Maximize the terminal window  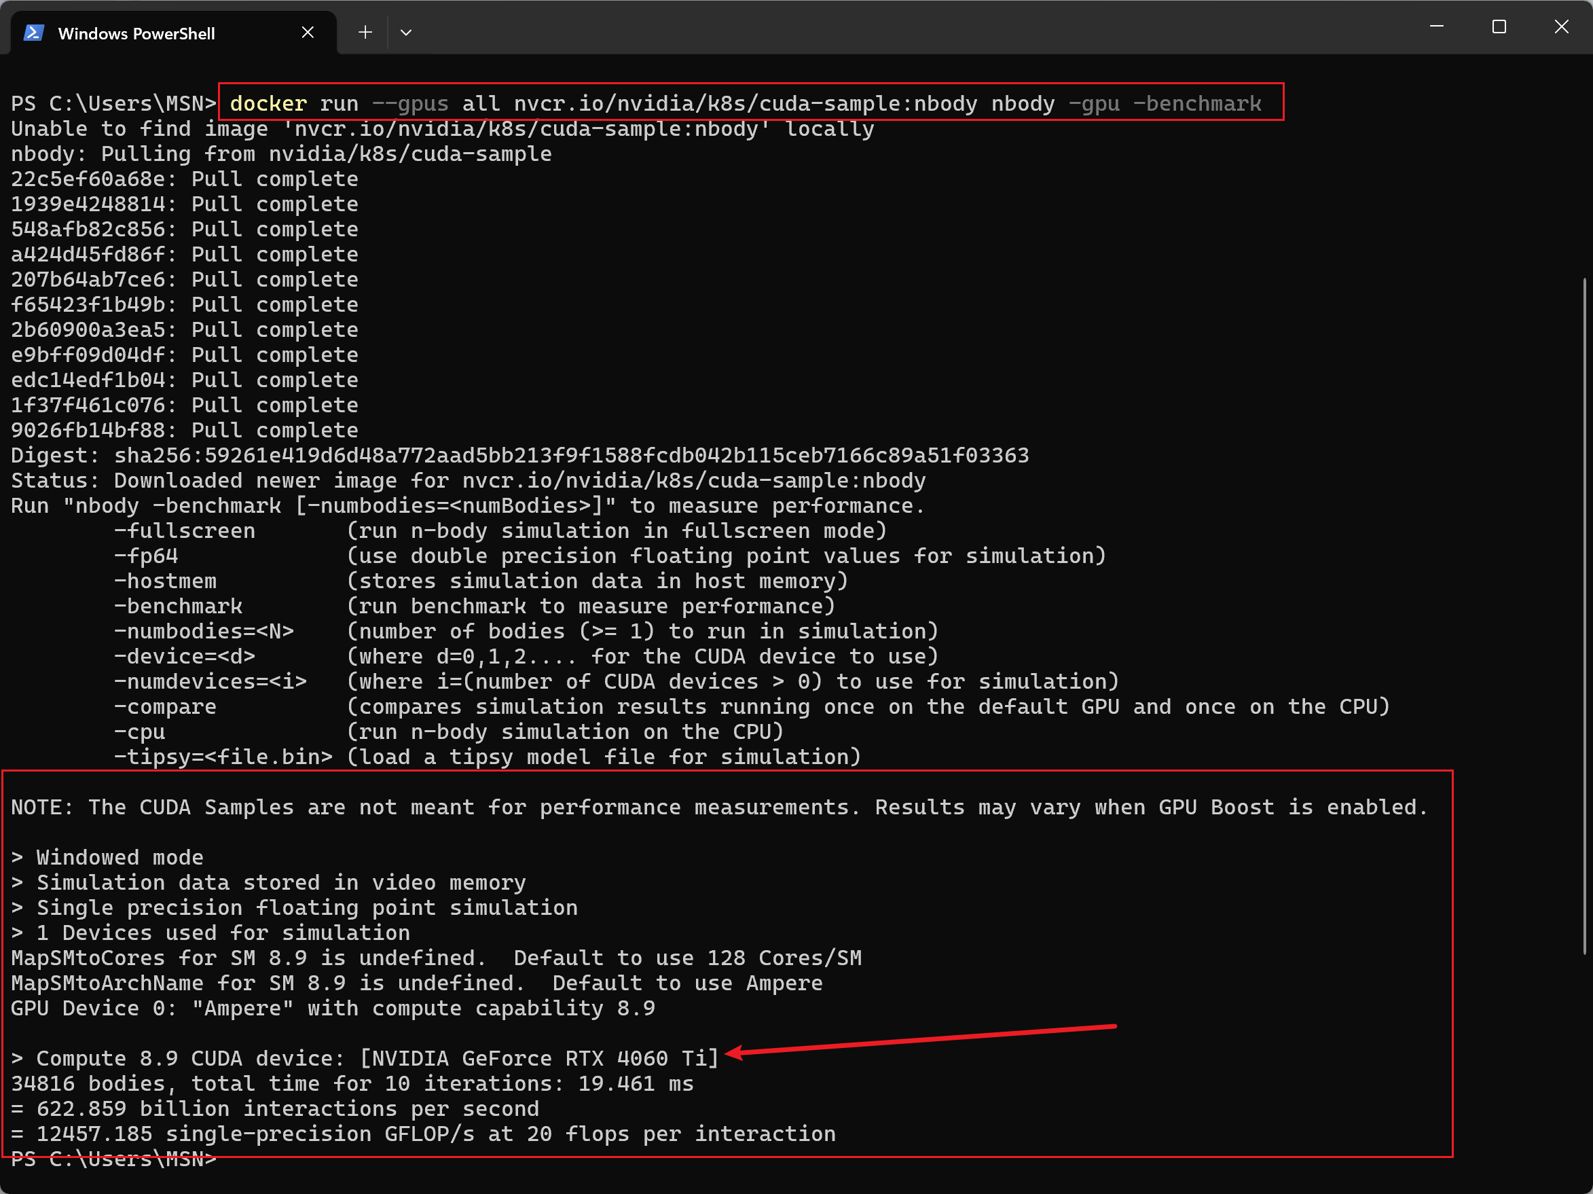point(1499,26)
